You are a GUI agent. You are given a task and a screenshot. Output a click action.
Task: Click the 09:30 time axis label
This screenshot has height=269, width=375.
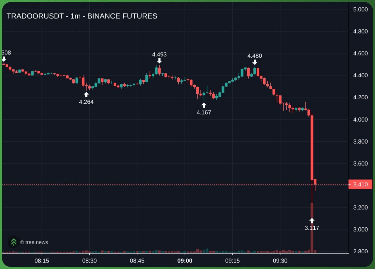(x=280, y=261)
